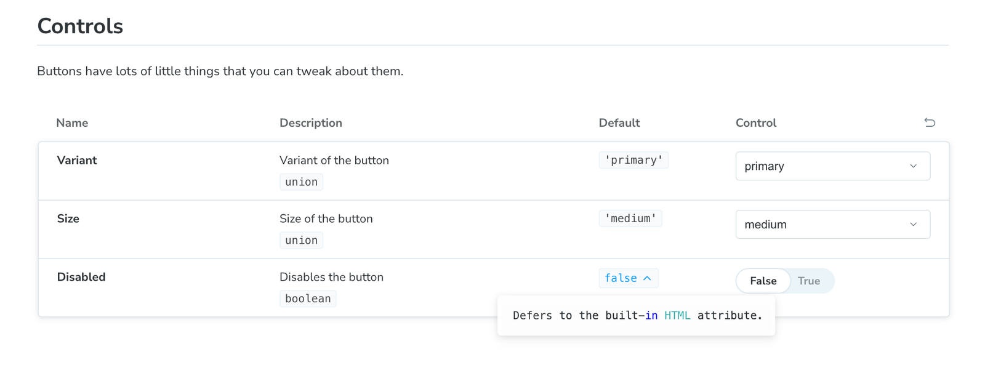Open the Size dropdown showing medium

pos(833,224)
